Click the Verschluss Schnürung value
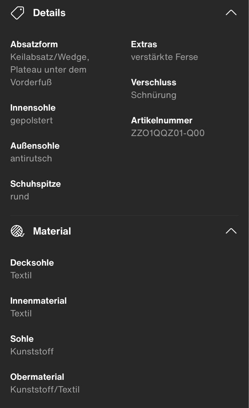The image size is (249, 408). pyautogui.click(x=154, y=95)
